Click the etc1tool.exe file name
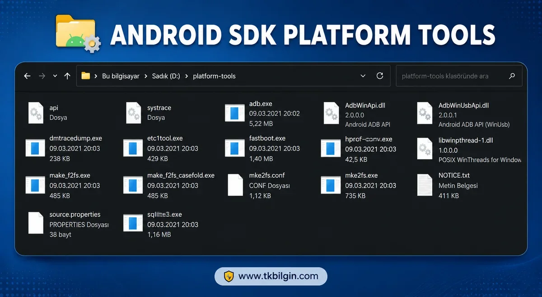This screenshot has height=297, width=542. 165,138
